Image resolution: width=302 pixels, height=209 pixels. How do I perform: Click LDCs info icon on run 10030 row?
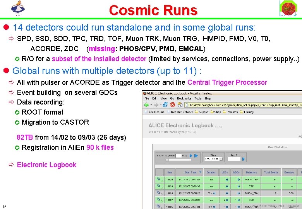coord(227,180)
